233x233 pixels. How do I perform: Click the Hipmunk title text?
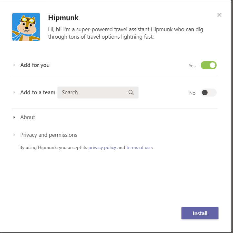(x=63, y=17)
